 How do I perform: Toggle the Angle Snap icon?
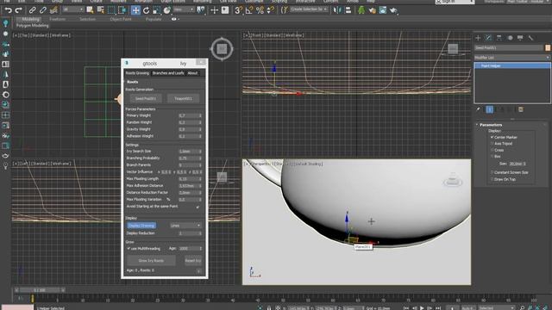click(x=249, y=10)
